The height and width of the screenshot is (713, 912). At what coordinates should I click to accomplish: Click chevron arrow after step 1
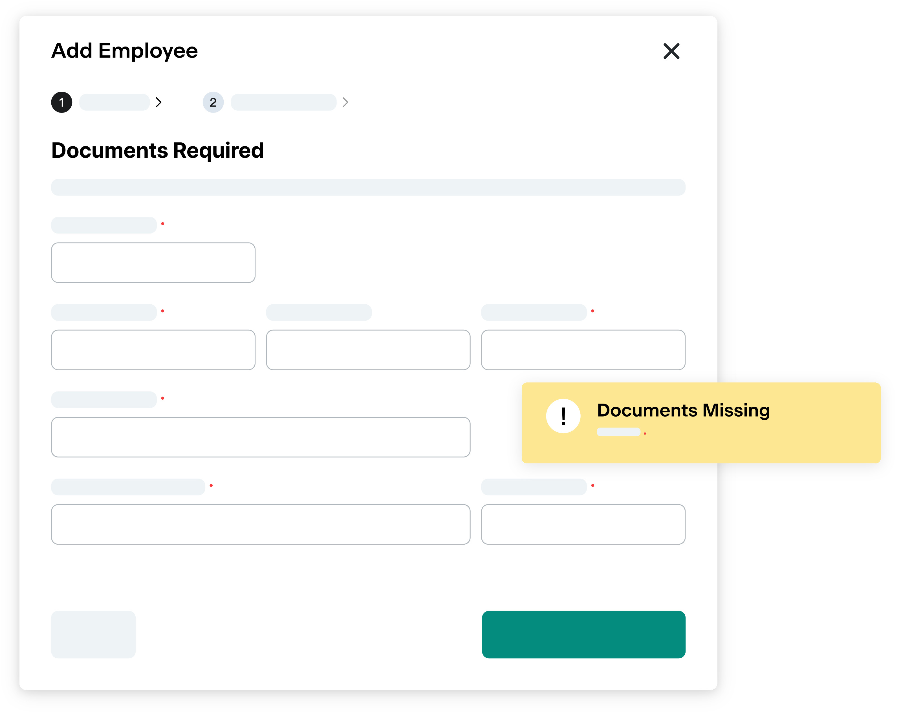(x=159, y=102)
